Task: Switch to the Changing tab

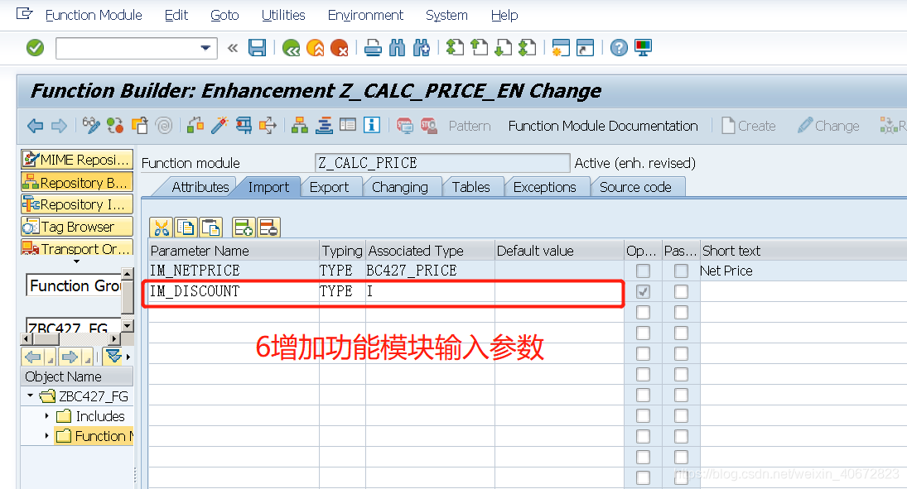Action: (x=400, y=187)
